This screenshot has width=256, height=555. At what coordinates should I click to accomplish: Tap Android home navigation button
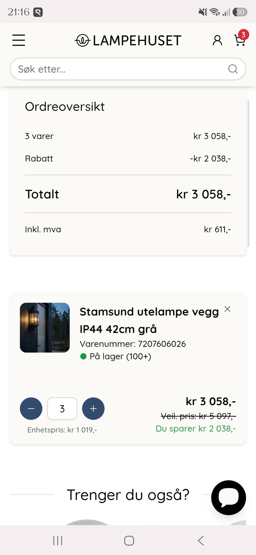click(129, 541)
